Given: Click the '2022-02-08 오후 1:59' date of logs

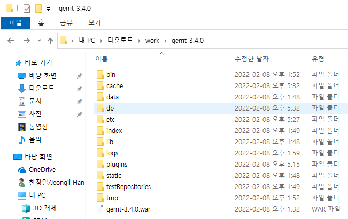Looking at the screenshot, I should point(267,153).
